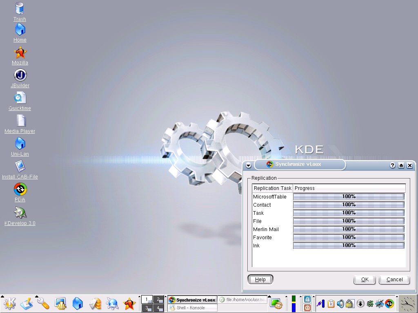Expand the panel arrow above the K menu

click(x=2, y=296)
